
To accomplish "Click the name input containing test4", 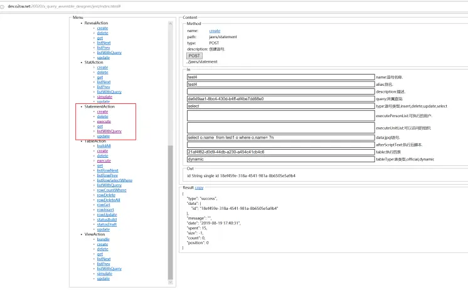I will (x=280, y=77).
